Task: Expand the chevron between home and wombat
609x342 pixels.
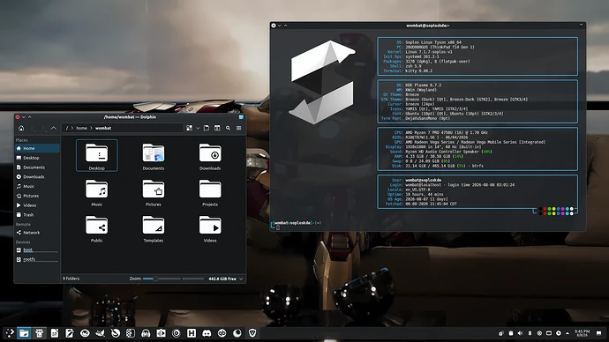Action: [92, 128]
